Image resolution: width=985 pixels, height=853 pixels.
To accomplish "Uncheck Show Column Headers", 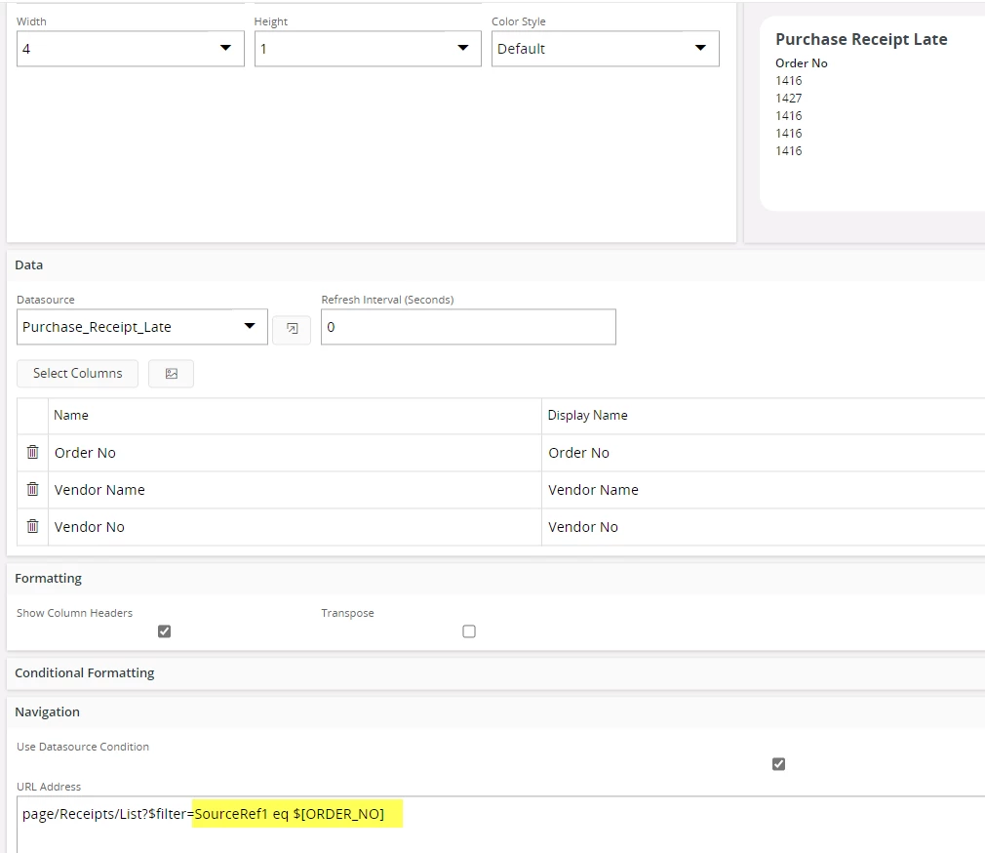I will (164, 631).
